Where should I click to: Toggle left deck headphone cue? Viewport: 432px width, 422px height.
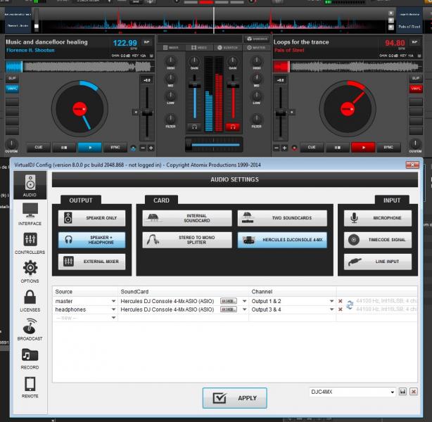click(194, 127)
